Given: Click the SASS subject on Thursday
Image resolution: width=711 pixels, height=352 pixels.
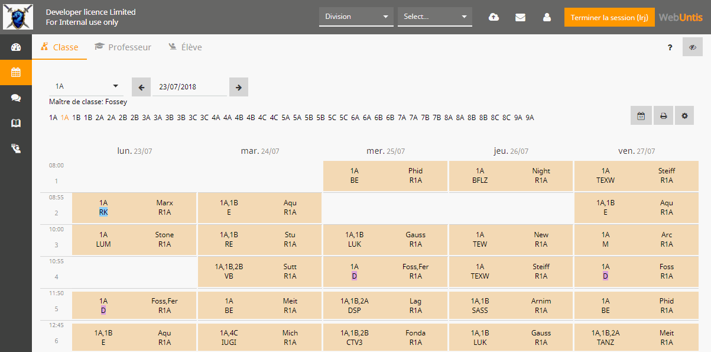Looking at the screenshot, I should (x=480, y=311).
